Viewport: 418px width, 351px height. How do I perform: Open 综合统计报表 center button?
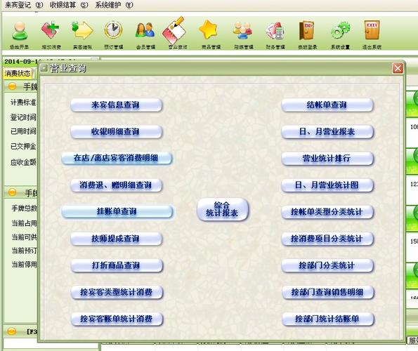click(x=223, y=209)
